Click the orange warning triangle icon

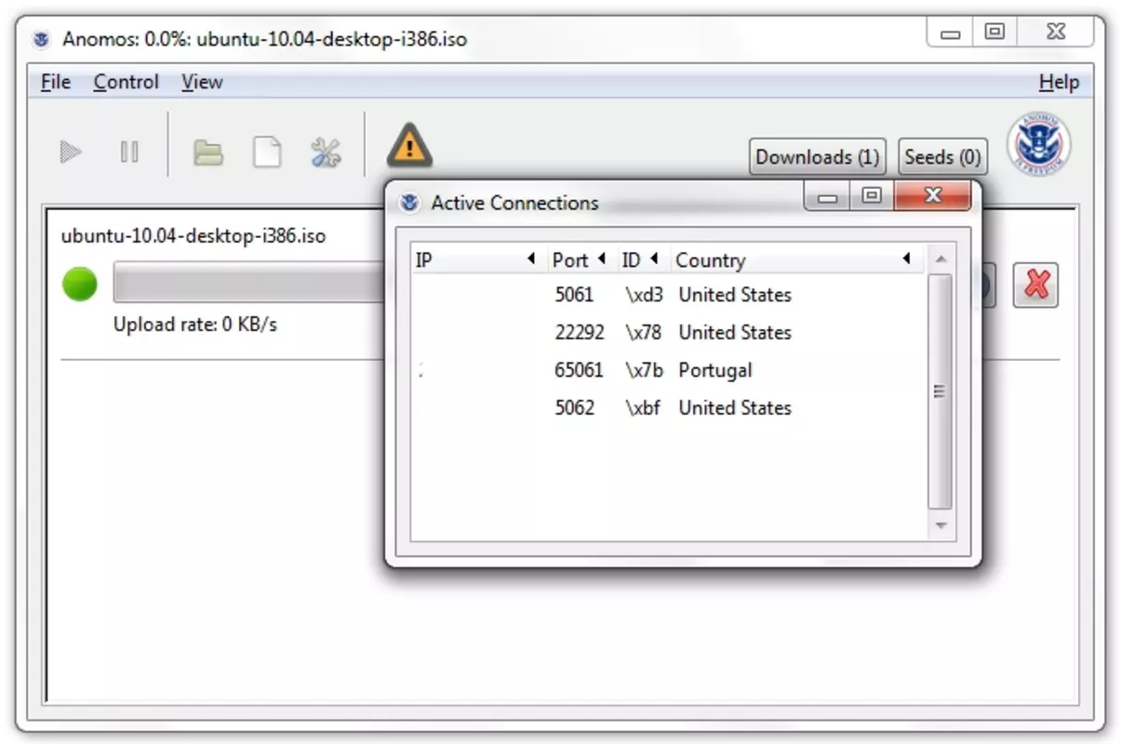click(409, 145)
